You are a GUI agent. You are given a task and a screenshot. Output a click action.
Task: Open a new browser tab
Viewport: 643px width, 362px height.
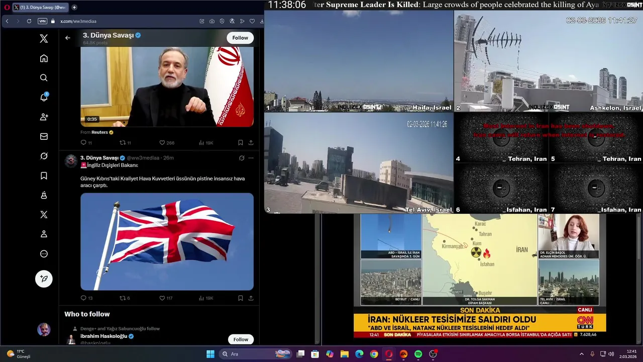[74, 8]
